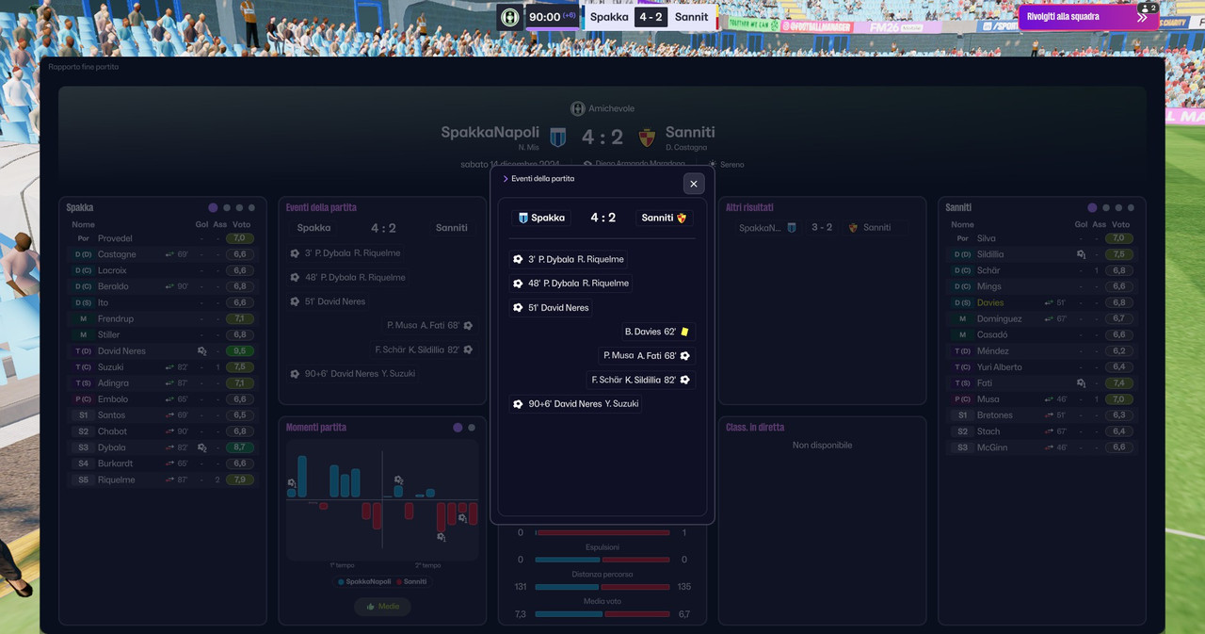
Task: Toggle Sanniti legend in Momenti partita chart
Action: (x=411, y=582)
